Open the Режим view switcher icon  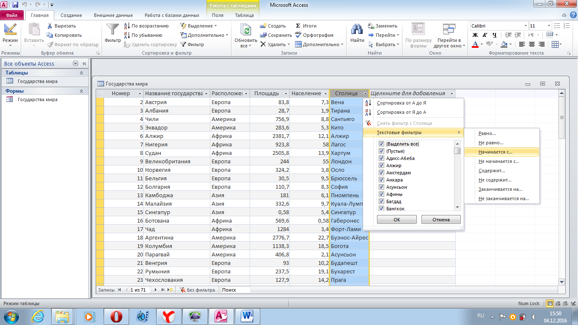pos(10,29)
